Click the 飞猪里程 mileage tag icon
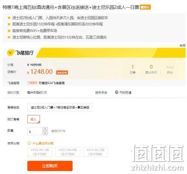Viewport: 187px width, 174px height. click(x=32, y=83)
